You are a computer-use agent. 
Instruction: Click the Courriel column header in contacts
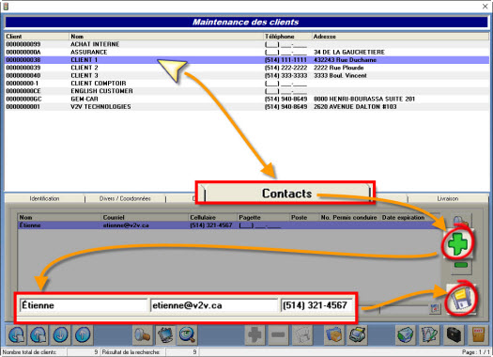(x=145, y=217)
